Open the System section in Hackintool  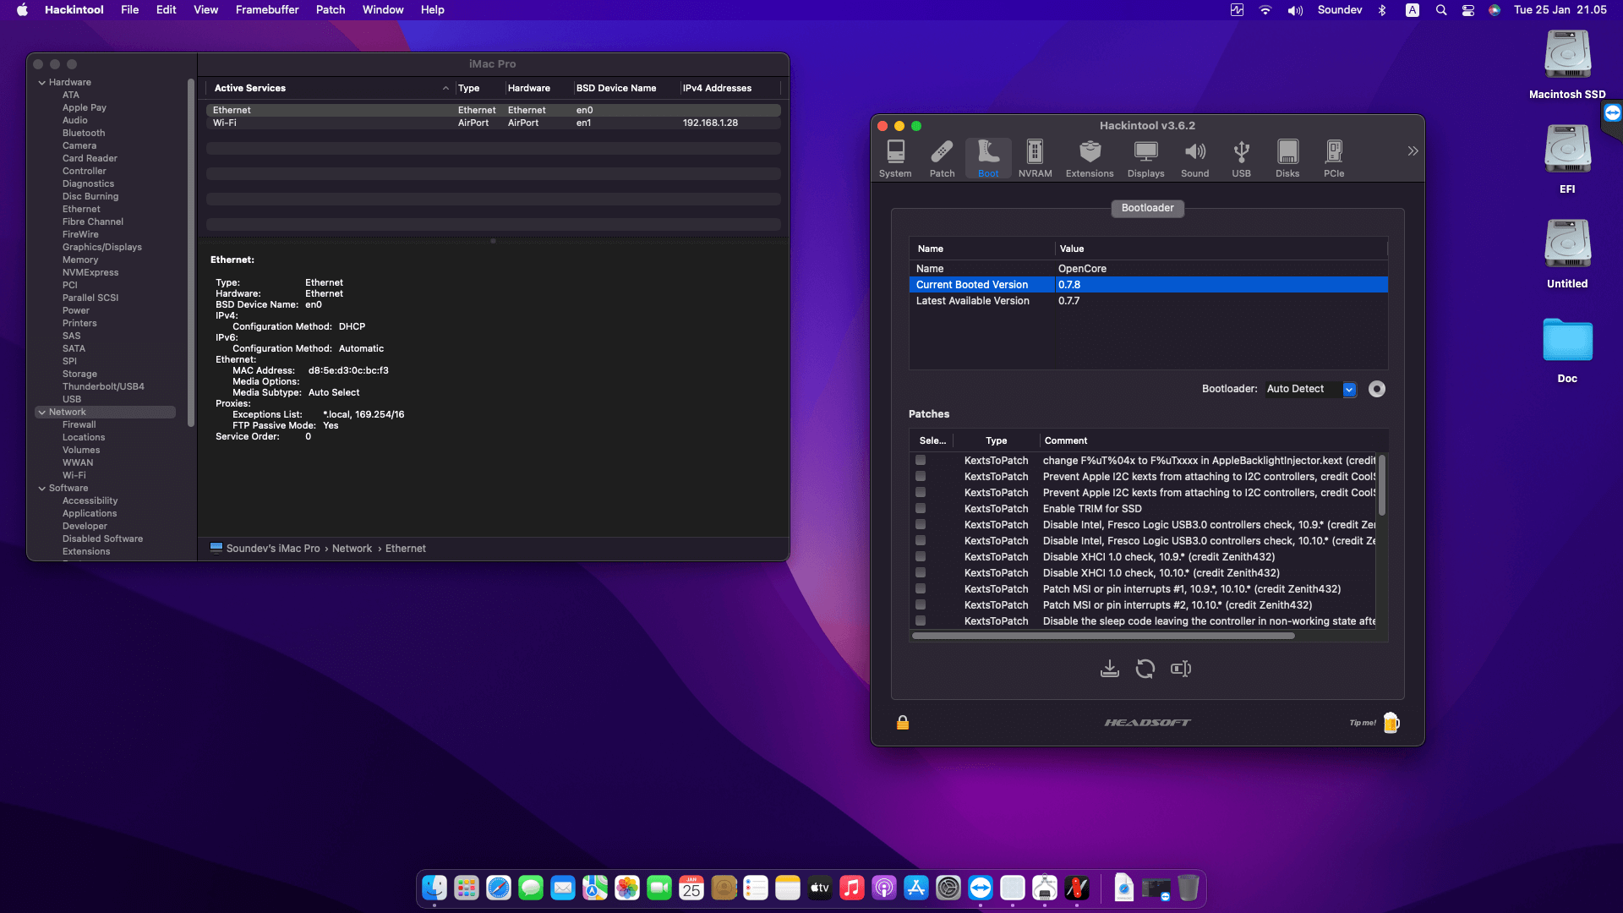(x=894, y=157)
